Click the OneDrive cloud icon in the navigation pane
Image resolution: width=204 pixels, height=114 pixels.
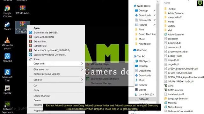coord(135,50)
